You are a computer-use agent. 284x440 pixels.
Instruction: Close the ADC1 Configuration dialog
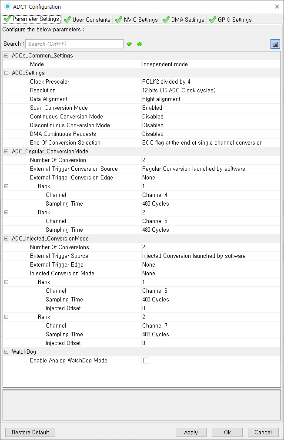click(277, 7)
